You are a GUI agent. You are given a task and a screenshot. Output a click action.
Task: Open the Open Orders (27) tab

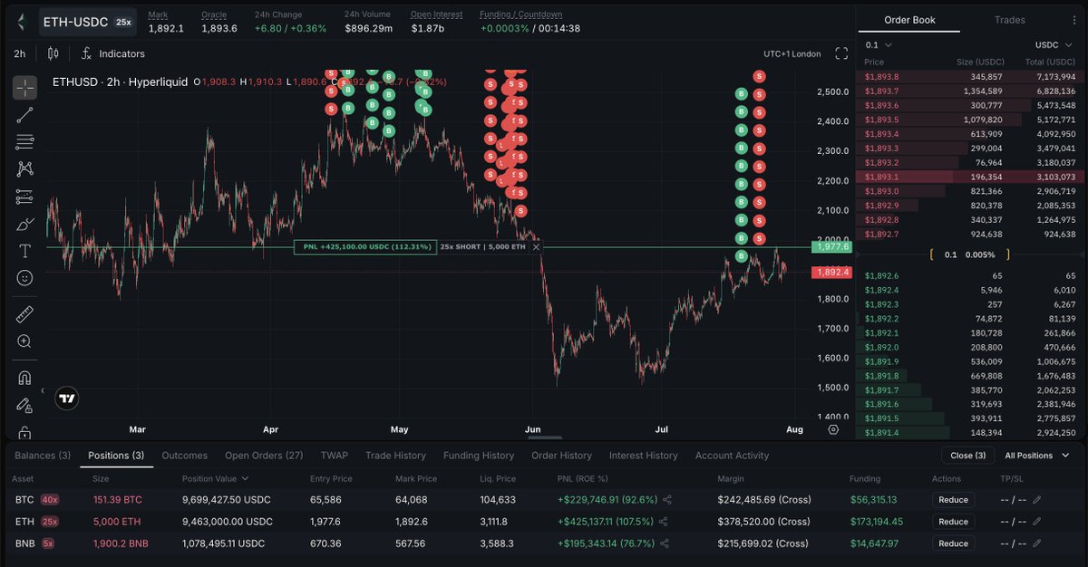click(x=264, y=456)
